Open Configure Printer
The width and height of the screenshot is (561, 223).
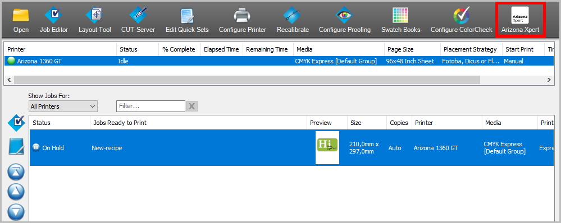click(242, 20)
